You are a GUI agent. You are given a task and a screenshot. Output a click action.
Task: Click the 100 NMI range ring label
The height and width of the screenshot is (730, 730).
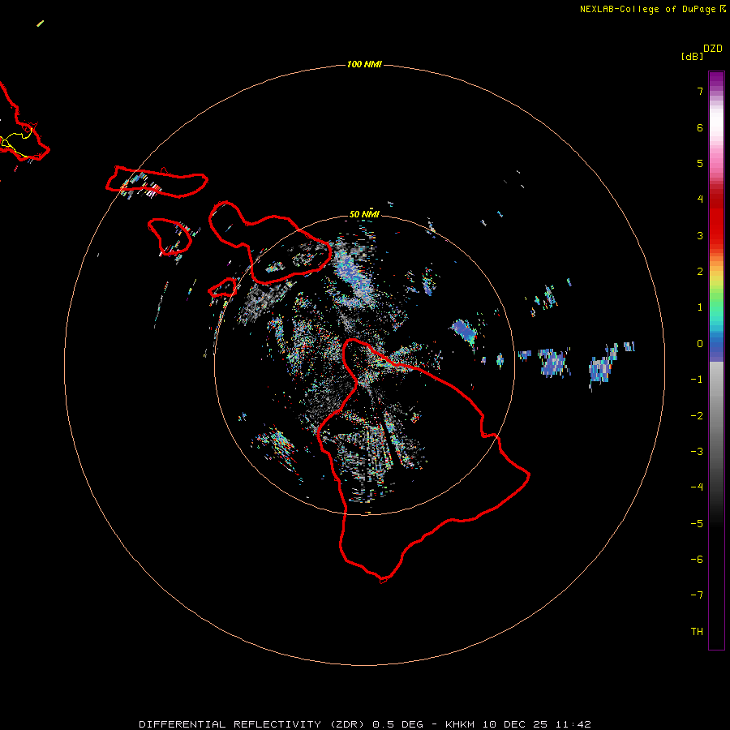[x=364, y=64]
